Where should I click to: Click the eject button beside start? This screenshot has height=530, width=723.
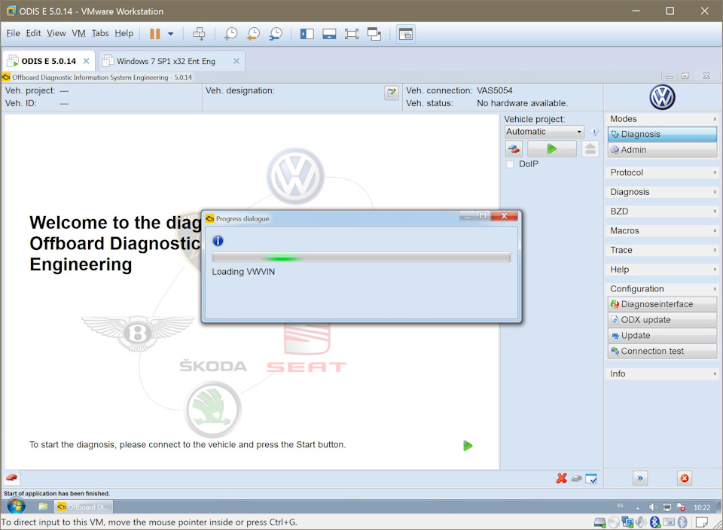(590, 149)
